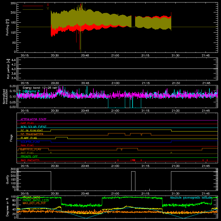Screen dimensions: 221x221
Task: Select the red "X" legend label
Action: [x=48, y=5]
